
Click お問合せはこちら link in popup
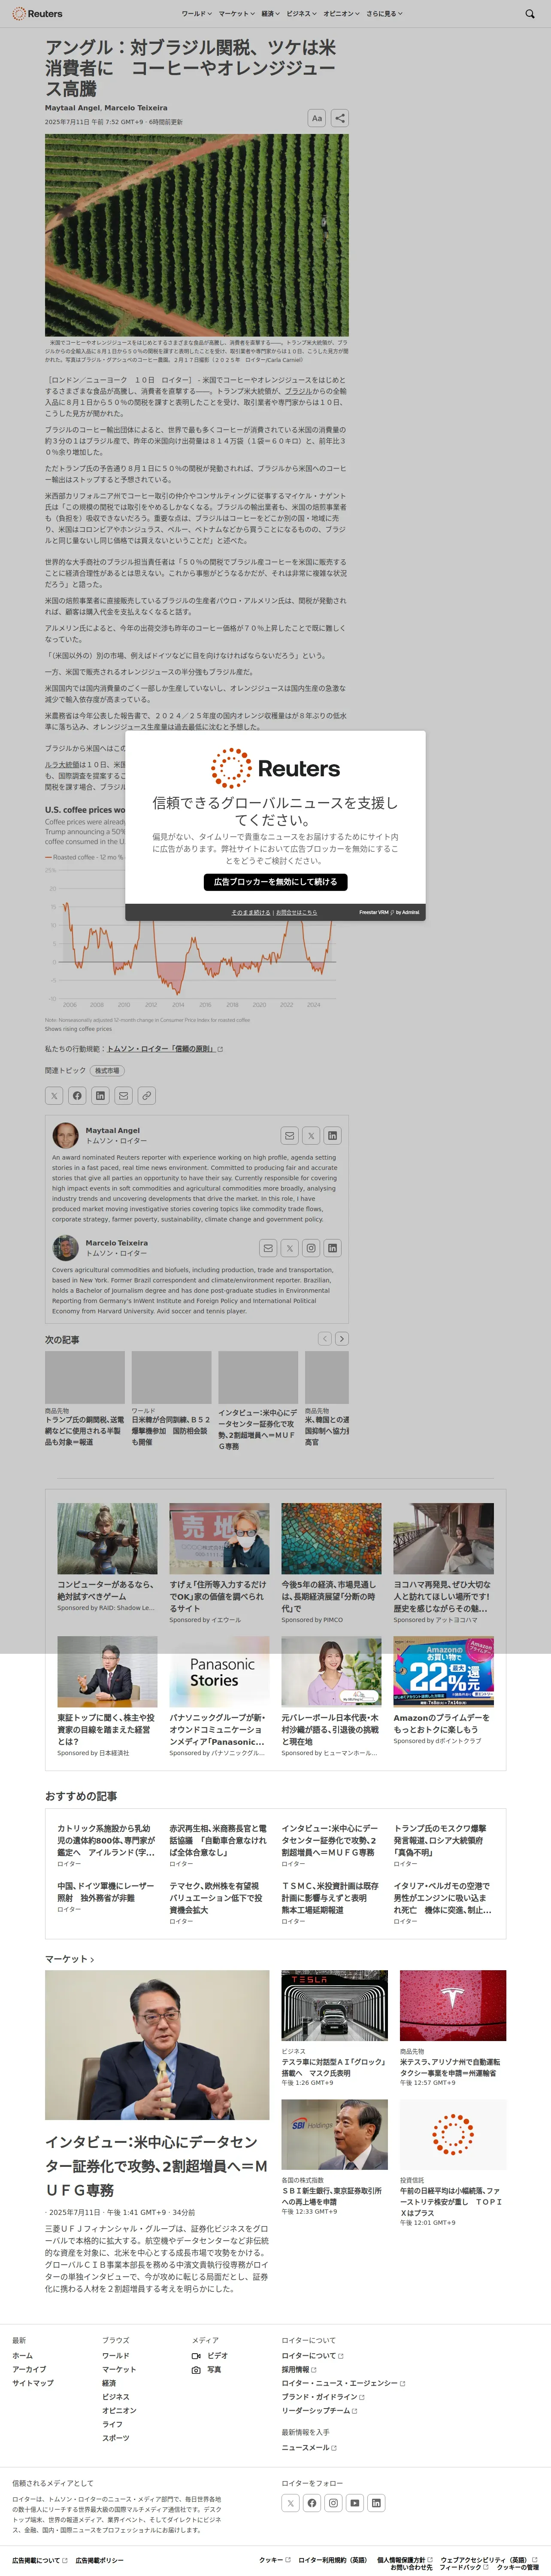[297, 912]
